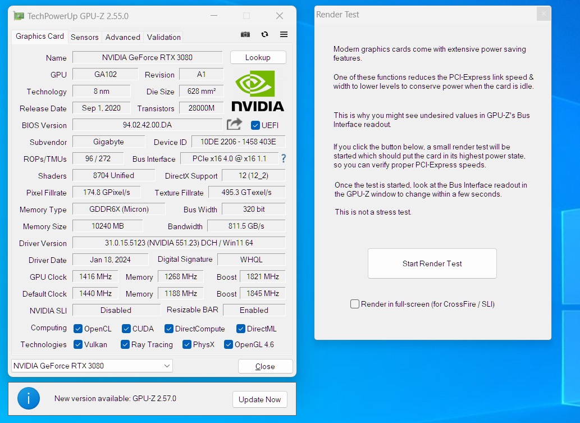The width and height of the screenshot is (580, 423).
Task: Click the NVIDIA SLI value Disabled
Action: pos(116,310)
